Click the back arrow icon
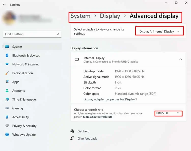Viewport: 191px width, 151px height. (x=4, y=5)
